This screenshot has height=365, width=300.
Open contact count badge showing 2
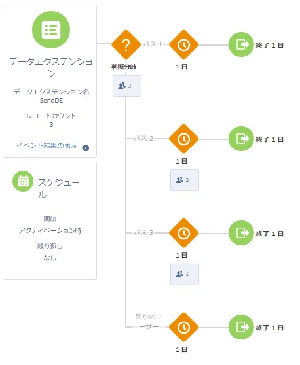[185, 180]
